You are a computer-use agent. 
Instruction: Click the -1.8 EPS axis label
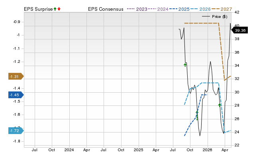click(17, 141)
